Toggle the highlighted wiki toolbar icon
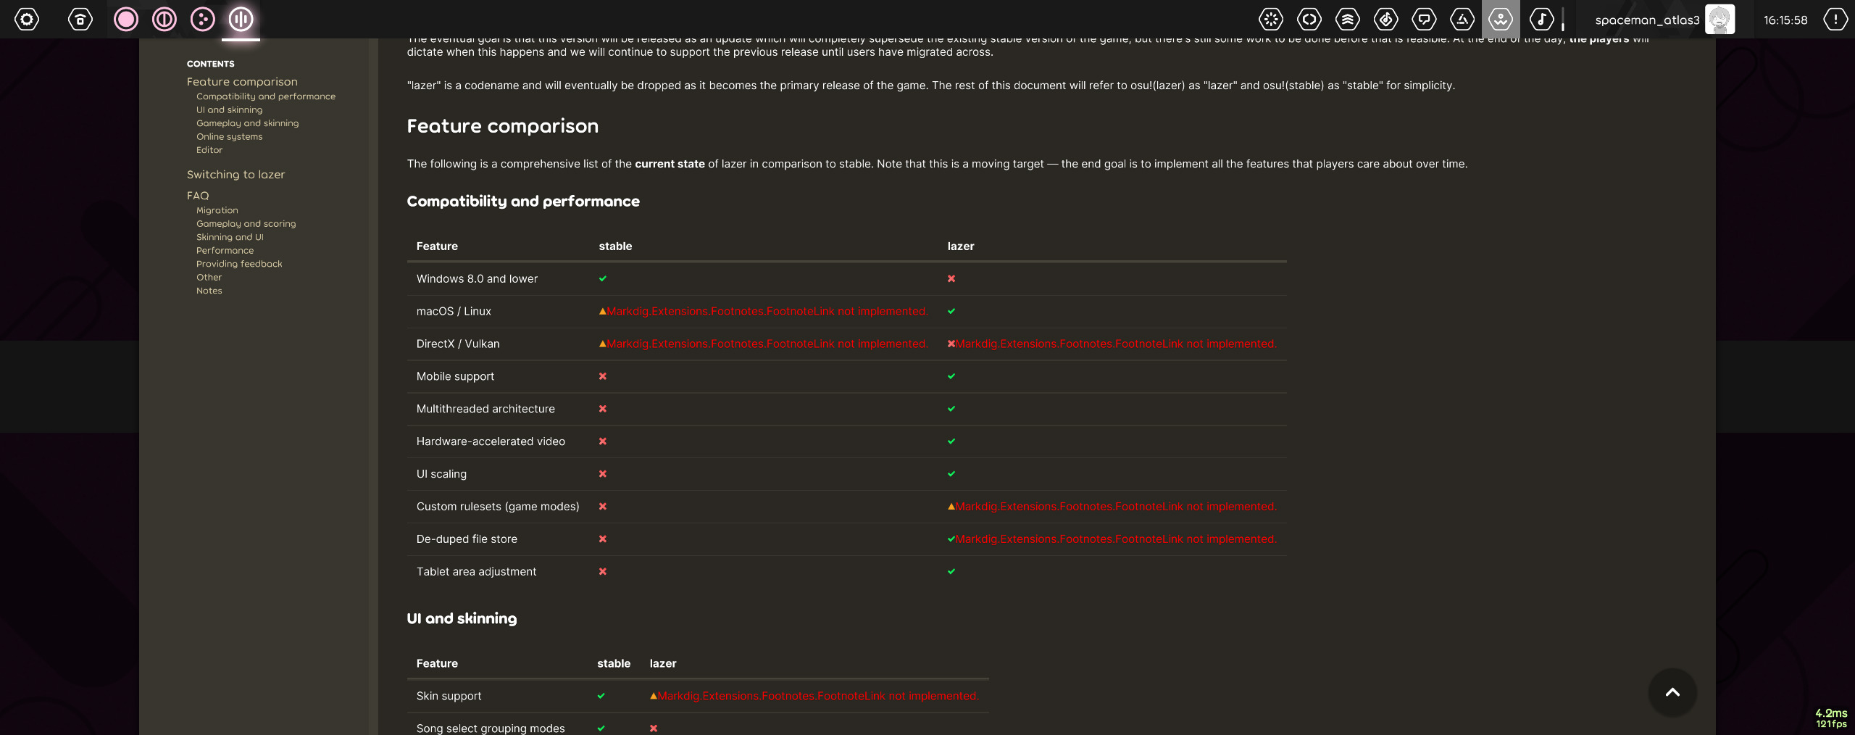The height and width of the screenshot is (735, 1855). click(x=1501, y=19)
